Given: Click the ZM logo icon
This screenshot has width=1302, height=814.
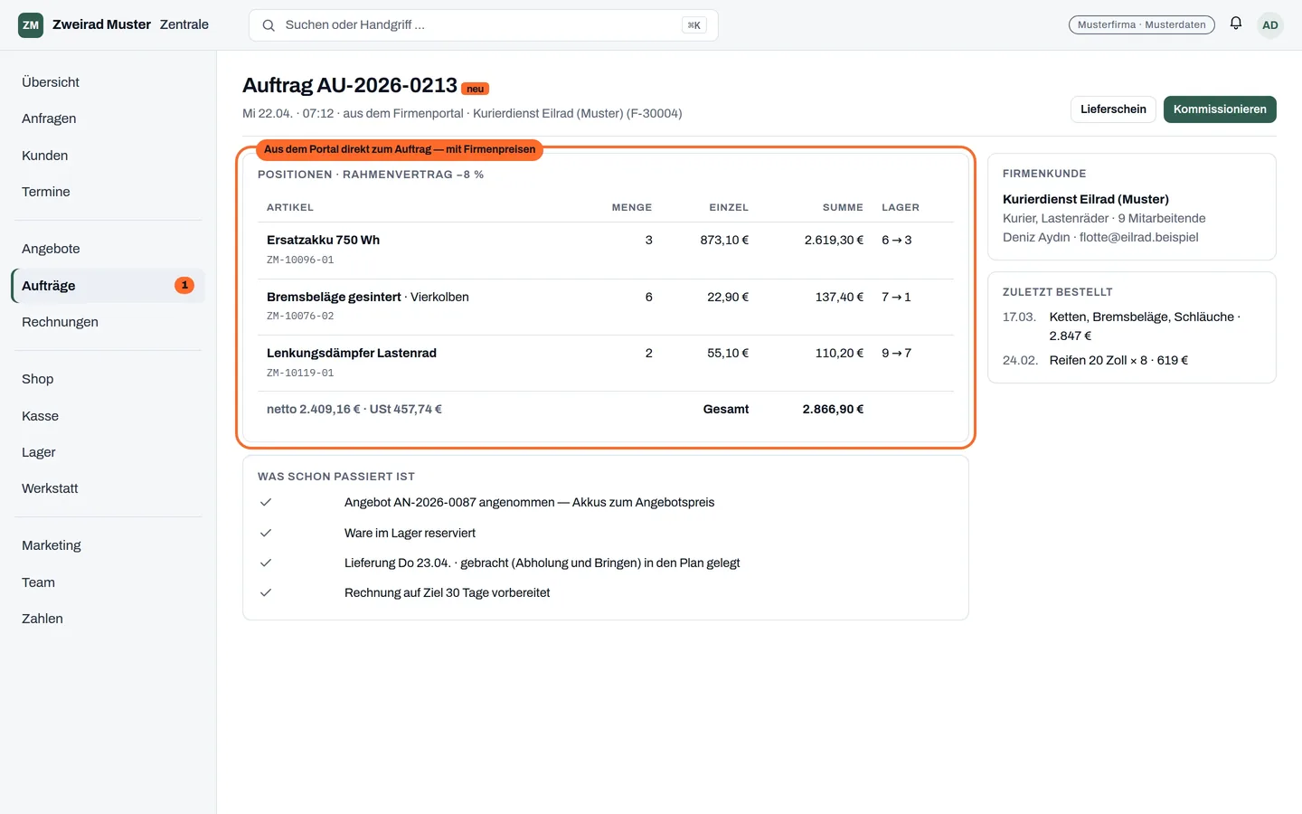Looking at the screenshot, I should point(31,25).
